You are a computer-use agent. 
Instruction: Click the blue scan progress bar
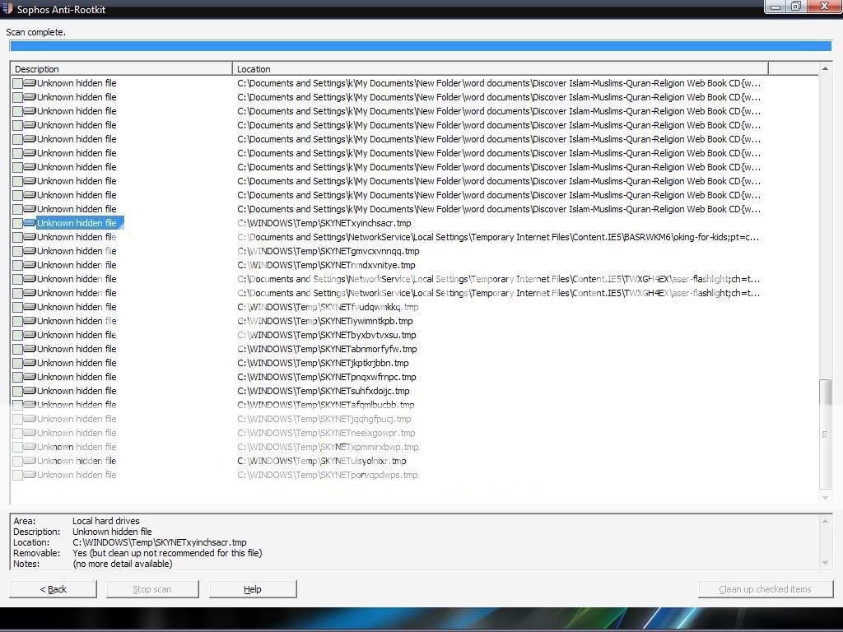tap(421, 46)
